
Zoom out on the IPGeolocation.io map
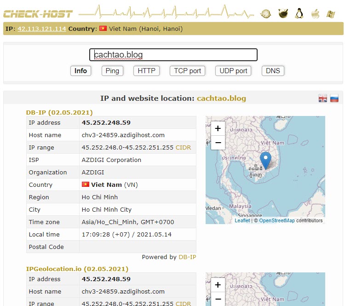click(x=218, y=299)
